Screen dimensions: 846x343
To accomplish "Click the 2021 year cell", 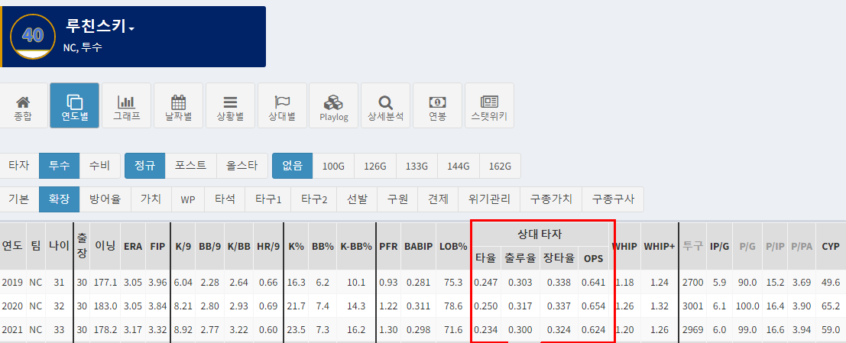I will coord(12,329).
